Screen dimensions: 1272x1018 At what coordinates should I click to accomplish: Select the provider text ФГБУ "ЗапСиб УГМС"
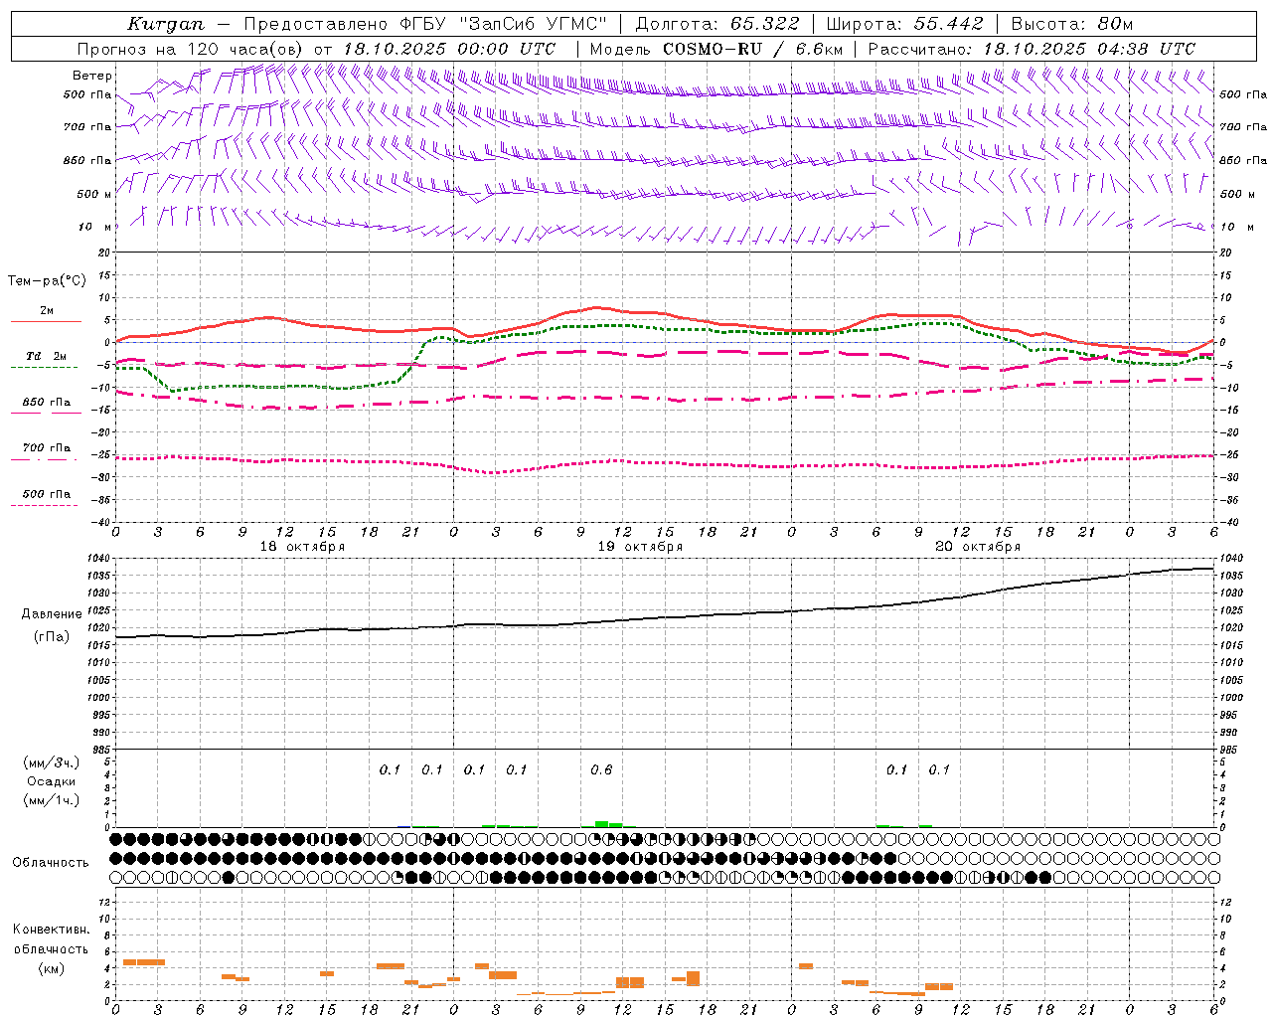coord(502,24)
